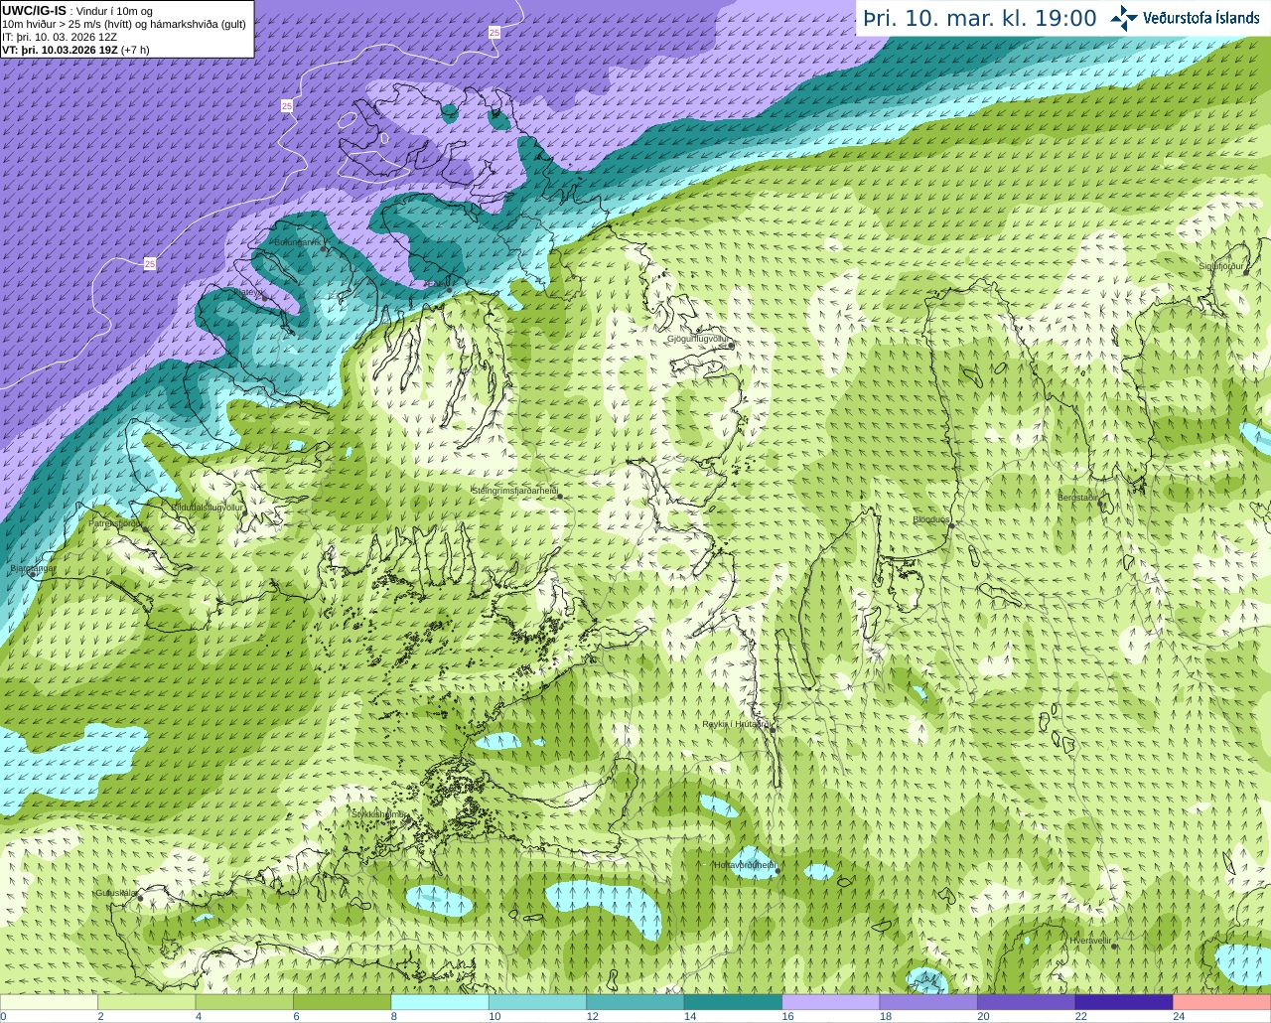Select the Bergstaðir station label
The height and width of the screenshot is (1023, 1271).
coord(1077,497)
